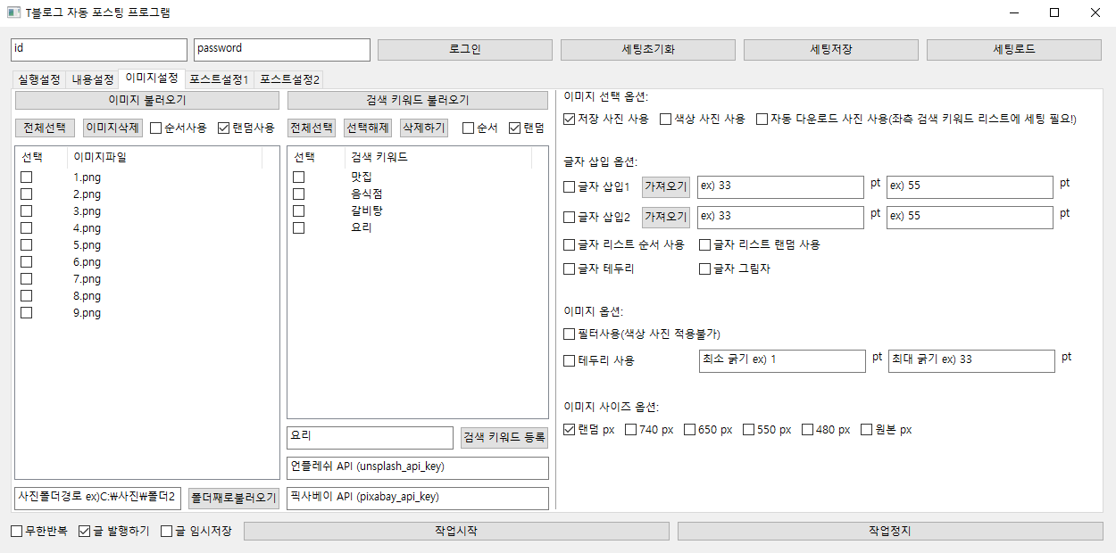Switch to the 실행설정 tab
Image resolution: width=1116 pixels, height=553 pixels.
39,79
